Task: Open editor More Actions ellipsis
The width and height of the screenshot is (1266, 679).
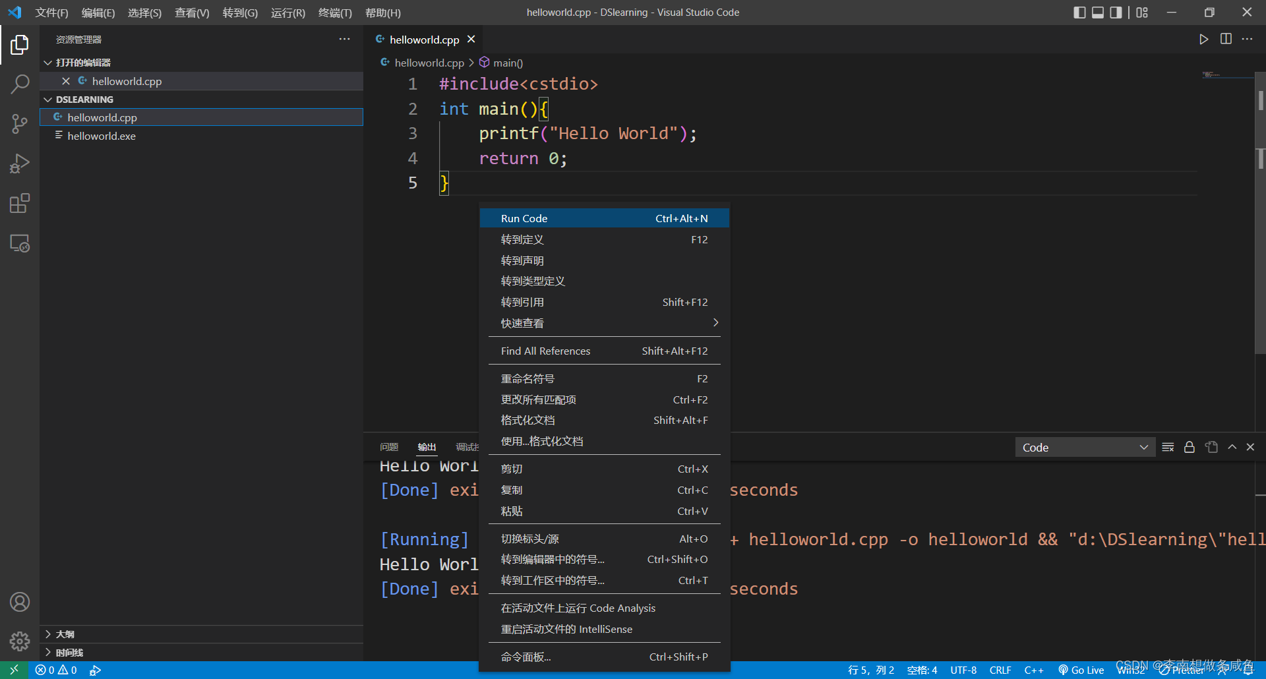Action: click(x=1247, y=40)
